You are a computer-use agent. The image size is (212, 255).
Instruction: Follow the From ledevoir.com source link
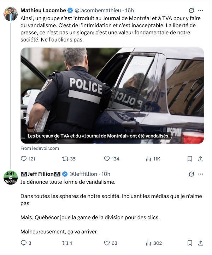pyautogui.click(x=40, y=148)
